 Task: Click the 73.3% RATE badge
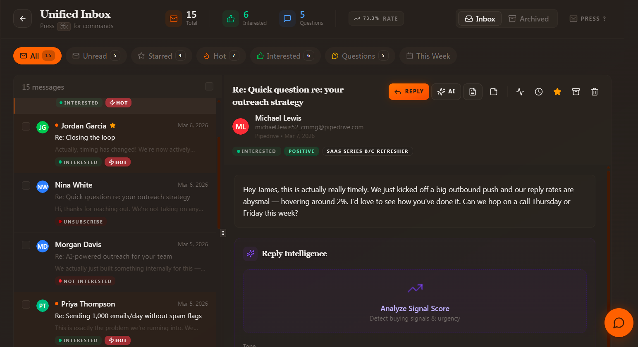pos(376,19)
